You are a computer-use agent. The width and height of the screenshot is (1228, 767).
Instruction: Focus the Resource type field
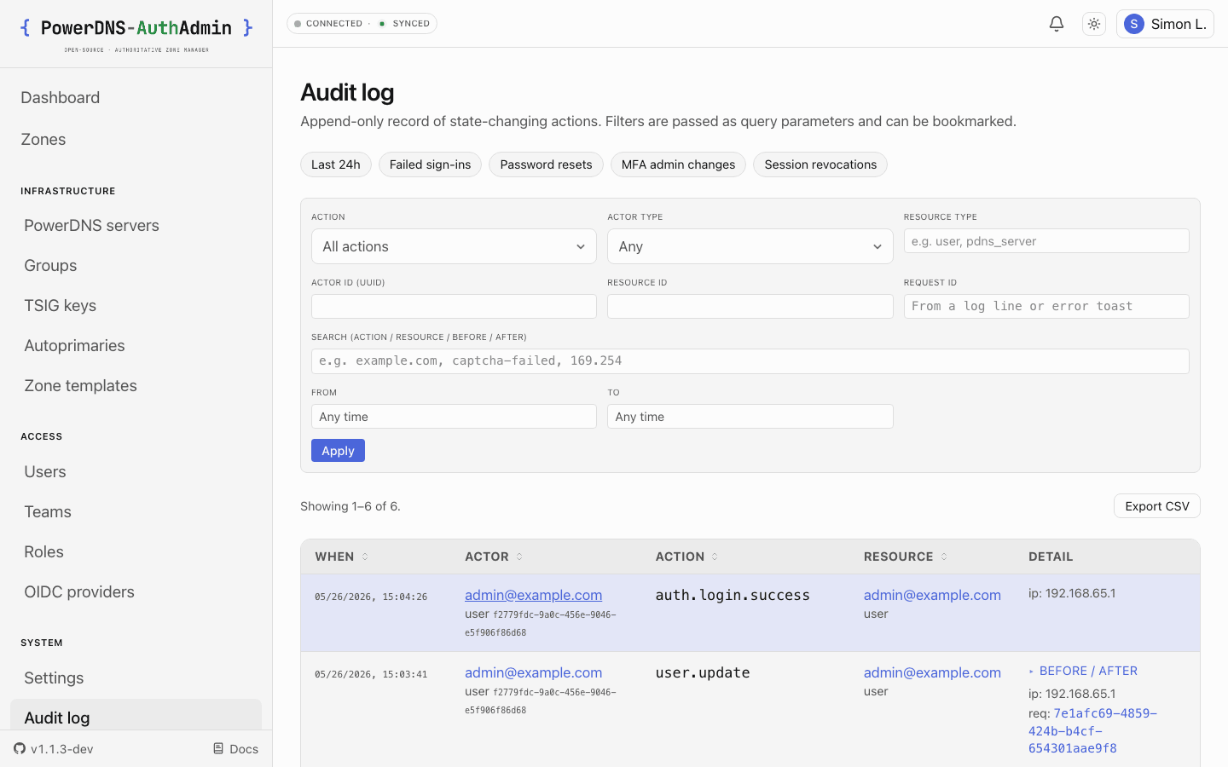[x=1046, y=241]
